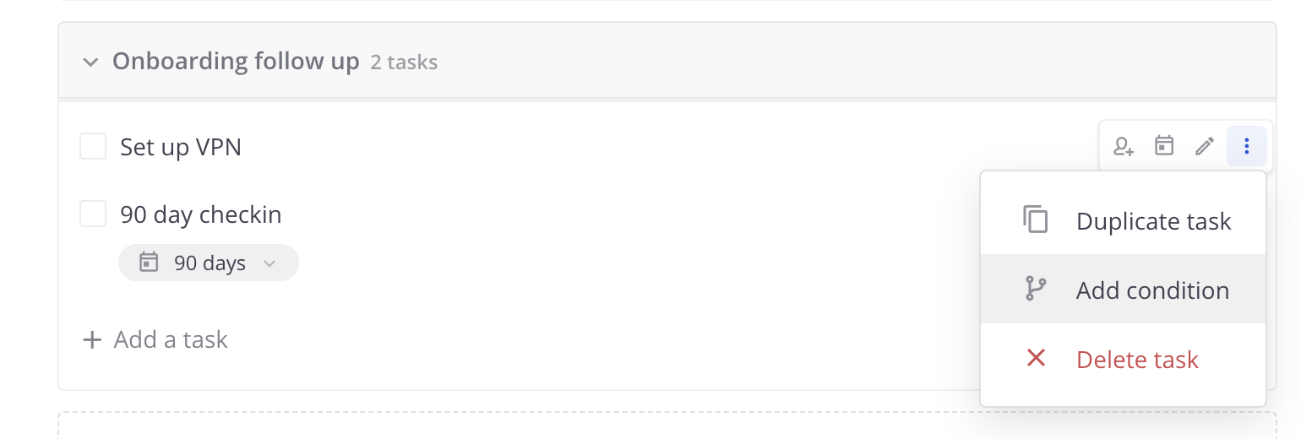Viewport: 1301px width, 439px height.
Task: Click the Onboarding follow up section heading
Action: point(236,62)
